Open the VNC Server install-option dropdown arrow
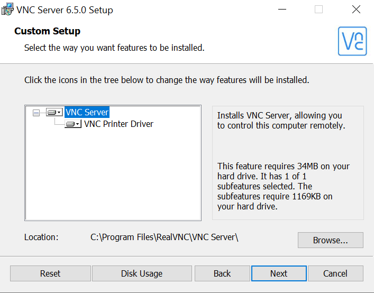 59,112
